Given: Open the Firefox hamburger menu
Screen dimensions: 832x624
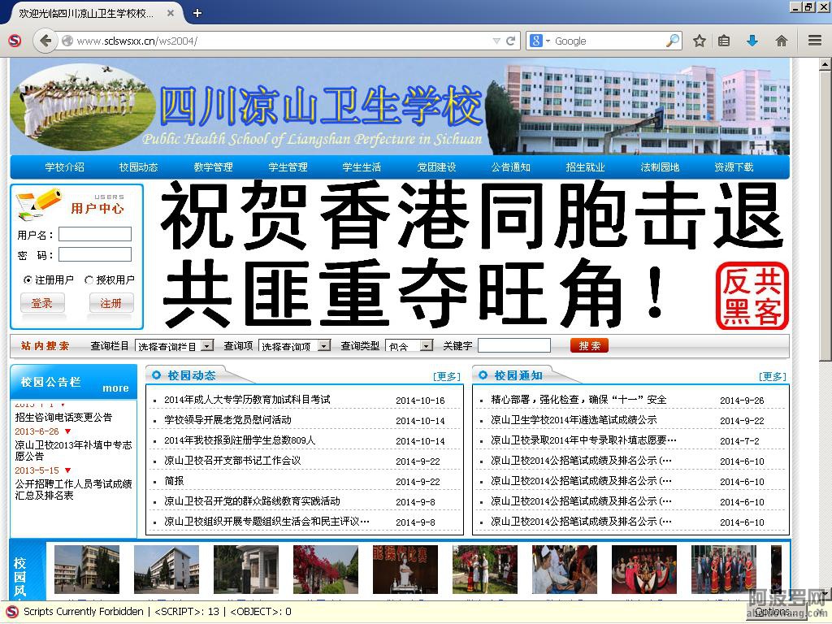Looking at the screenshot, I should click(814, 41).
